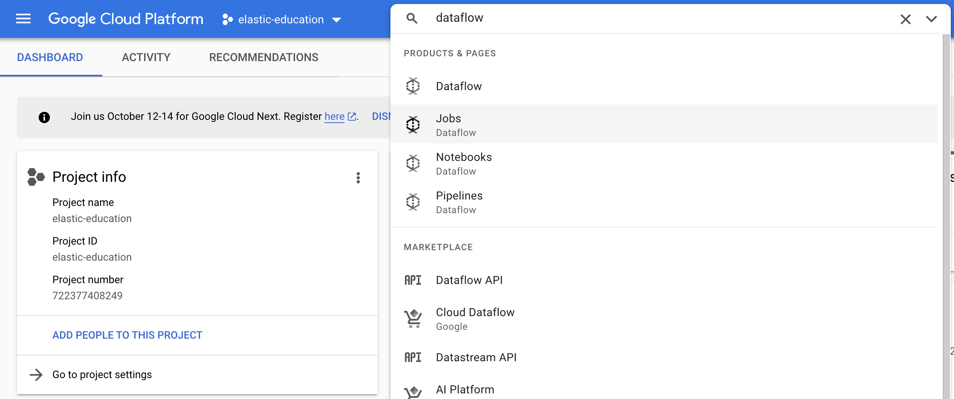Open the elastic-education project selector
This screenshot has height=399, width=954.
282,19
